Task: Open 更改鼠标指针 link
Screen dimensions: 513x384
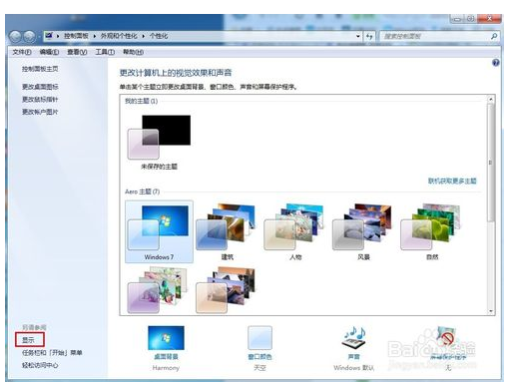Action: [40, 99]
